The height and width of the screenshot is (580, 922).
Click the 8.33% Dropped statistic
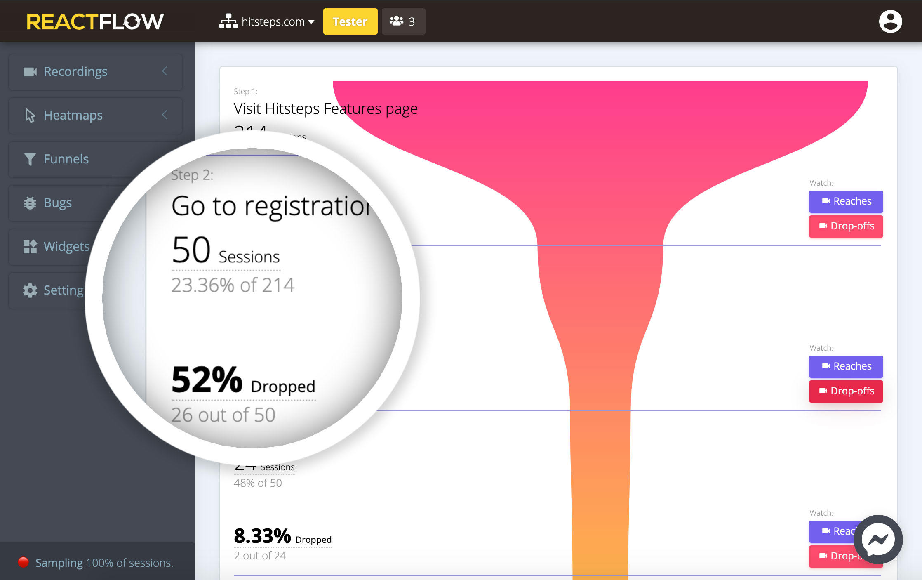(282, 537)
